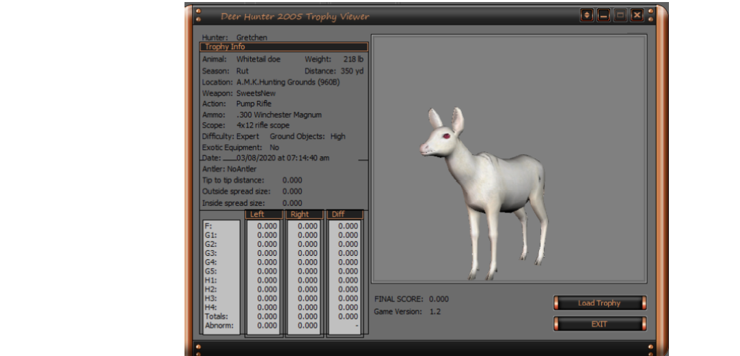
Task: Click the hunter name Gretchen
Action: (x=251, y=37)
